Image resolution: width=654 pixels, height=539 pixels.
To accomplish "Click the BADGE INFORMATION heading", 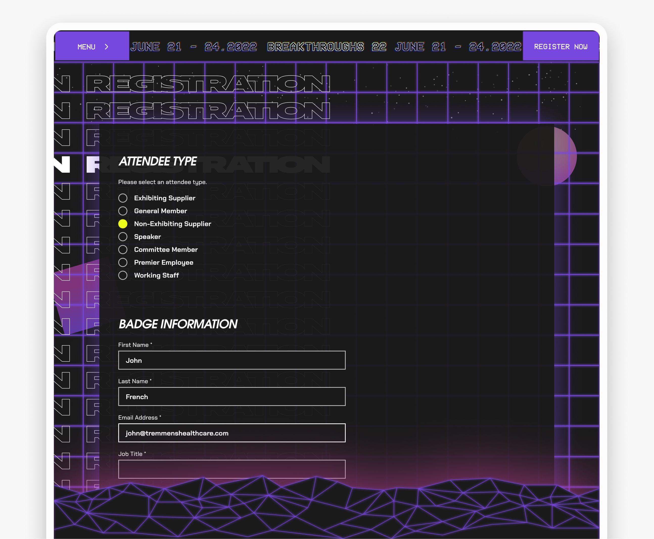I will click(178, 324).
